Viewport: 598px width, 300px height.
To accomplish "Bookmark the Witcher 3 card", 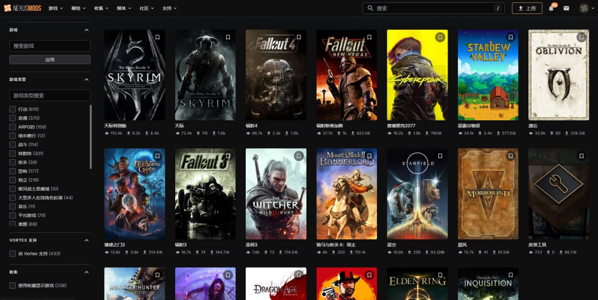I will pos(299,156).
